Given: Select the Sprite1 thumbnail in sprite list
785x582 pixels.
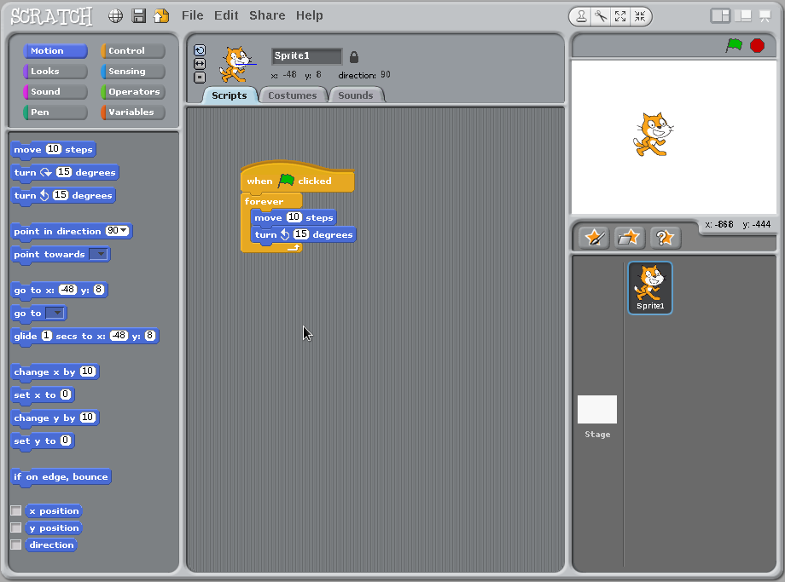Looking at the screenshot, I should tap(650, 288).
